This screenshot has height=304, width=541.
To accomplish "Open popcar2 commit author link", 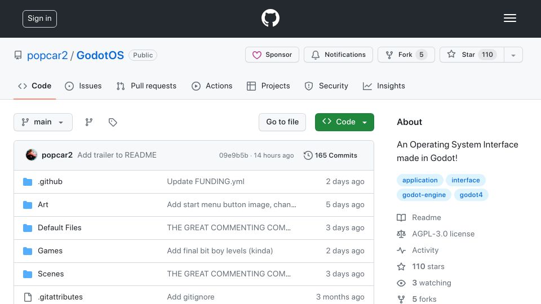I will (57, 155).
